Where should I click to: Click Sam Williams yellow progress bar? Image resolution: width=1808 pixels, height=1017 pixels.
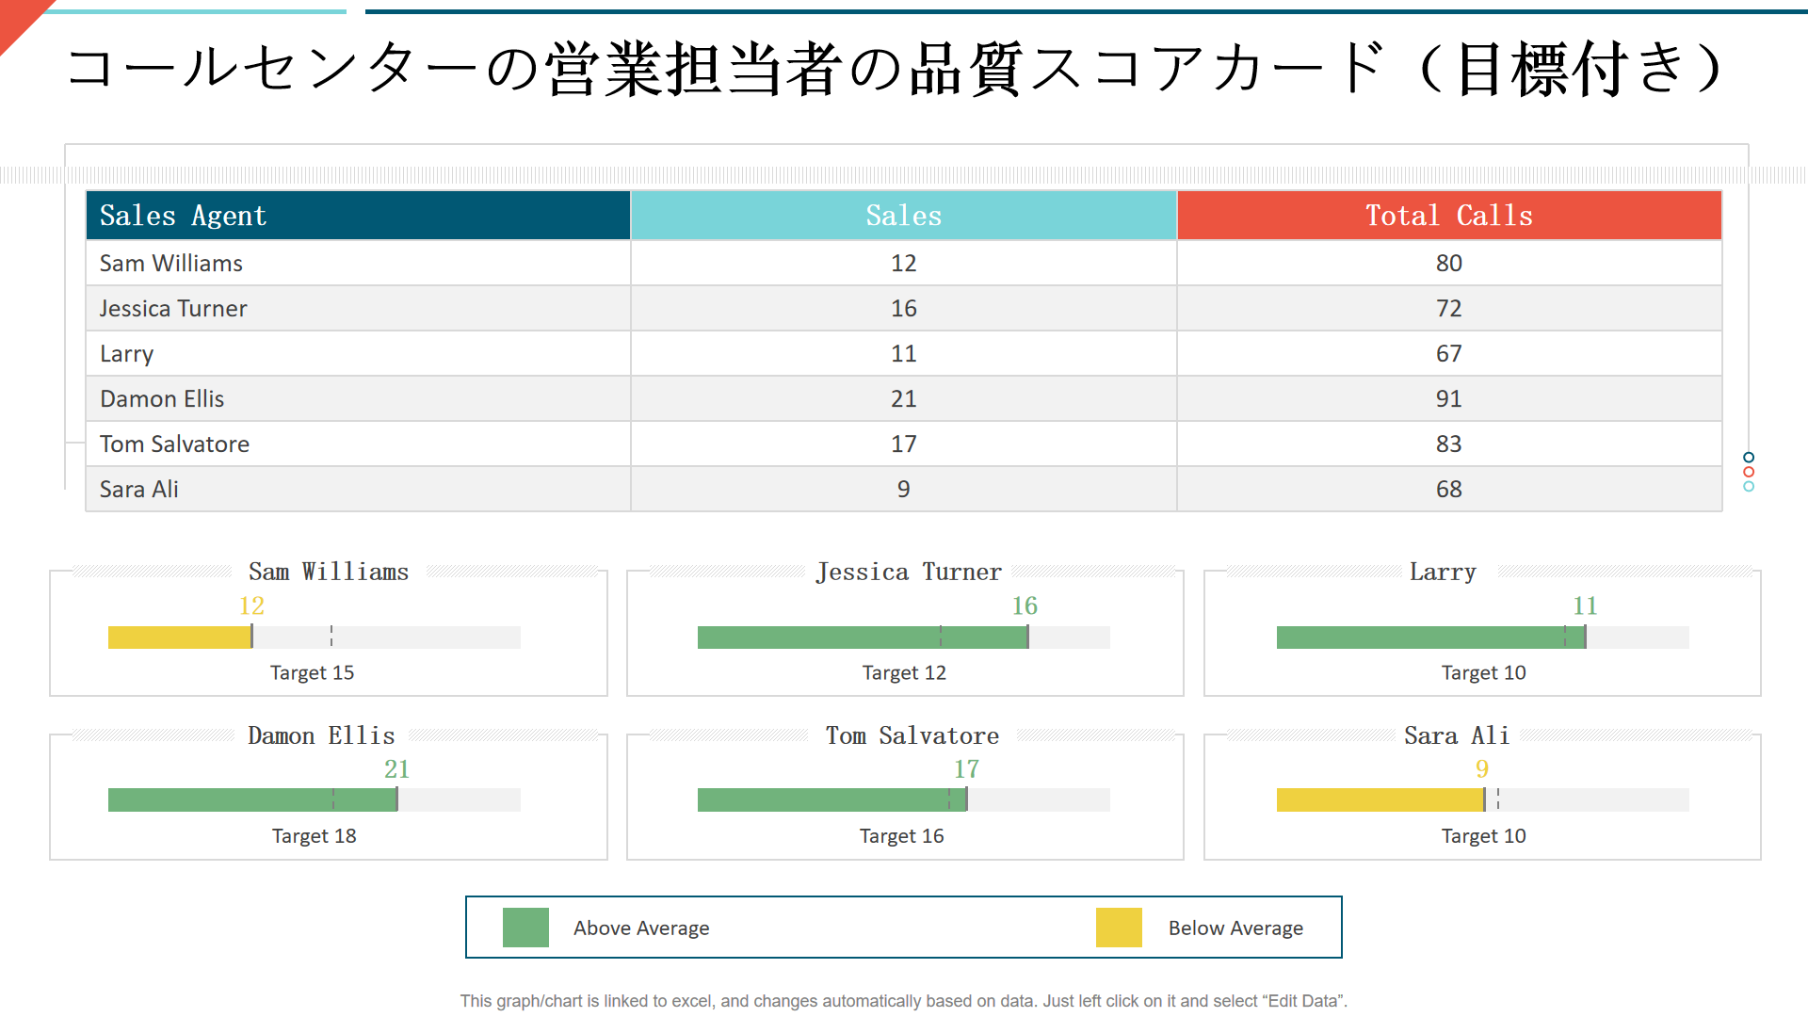pos(180,638)
